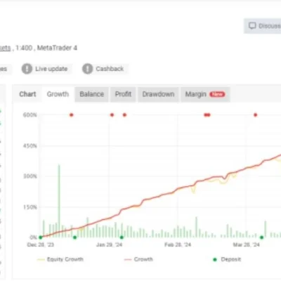Click the 600% axis label
The width and height of the screenshot is (281, 281).
click(30, 115)
